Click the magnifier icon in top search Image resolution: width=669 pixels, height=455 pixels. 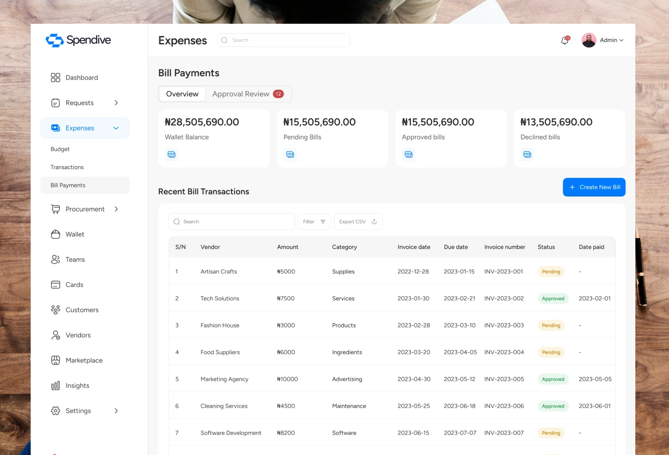click(x=224, y=40)
